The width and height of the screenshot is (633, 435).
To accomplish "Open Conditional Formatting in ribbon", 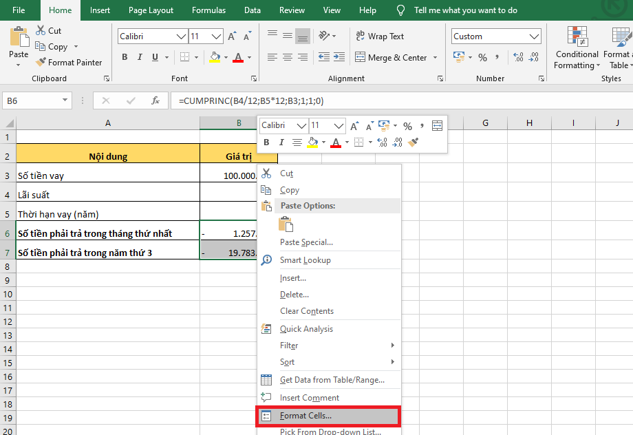I will (577, 48).
